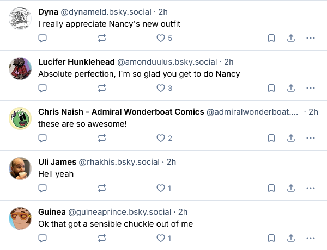
Task: Open more options on Lucifer Hunklehead's post
Action: (x=311, y=88)
